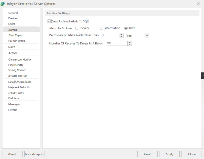The height and width of the screenshot is (159, 204).
Task: Increase Number Of Records To Delete value
Action: [130, 42]
